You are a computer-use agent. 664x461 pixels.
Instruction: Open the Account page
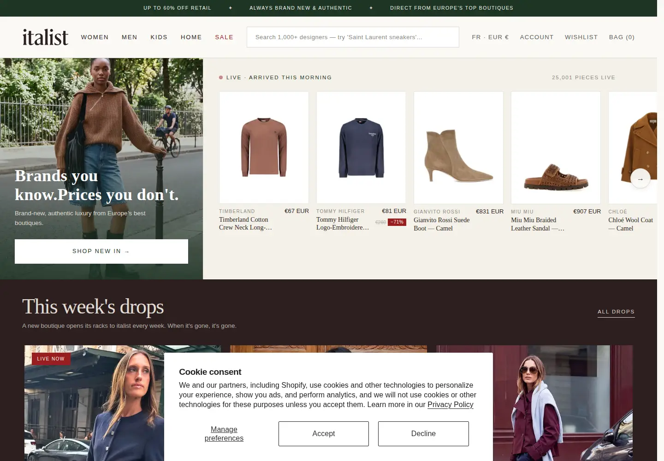tap(537, 37)
